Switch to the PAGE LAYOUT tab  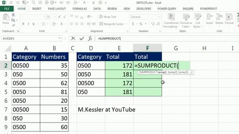point(57,9)
